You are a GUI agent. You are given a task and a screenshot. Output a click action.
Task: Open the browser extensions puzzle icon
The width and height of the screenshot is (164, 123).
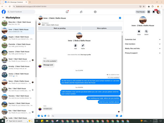pyautogui.click(x=153, y=7)
